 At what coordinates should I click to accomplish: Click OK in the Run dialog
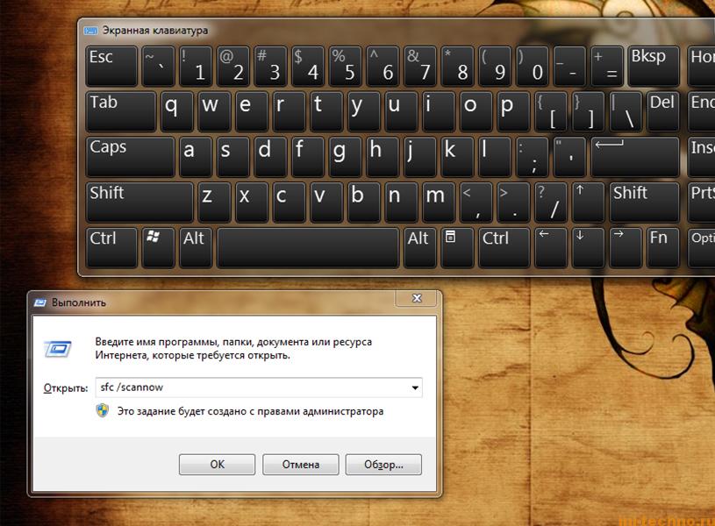tap(217, 465)
